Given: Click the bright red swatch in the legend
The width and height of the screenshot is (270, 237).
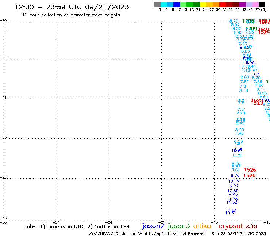Looking at the screenshot, I should [223, 5].
